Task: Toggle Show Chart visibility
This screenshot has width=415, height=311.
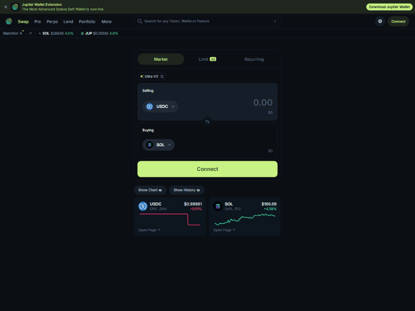Action: tap(150, 190)
